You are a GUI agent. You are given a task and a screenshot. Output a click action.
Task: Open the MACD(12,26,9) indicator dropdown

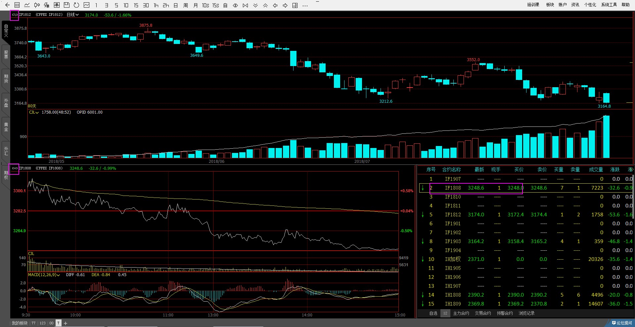click(44, 275)
